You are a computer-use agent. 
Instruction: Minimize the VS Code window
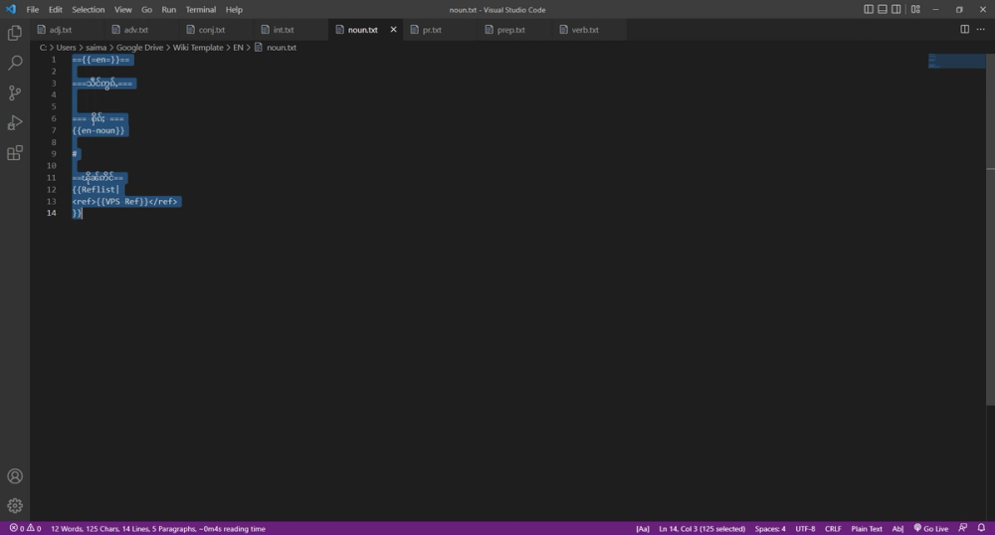935,9
